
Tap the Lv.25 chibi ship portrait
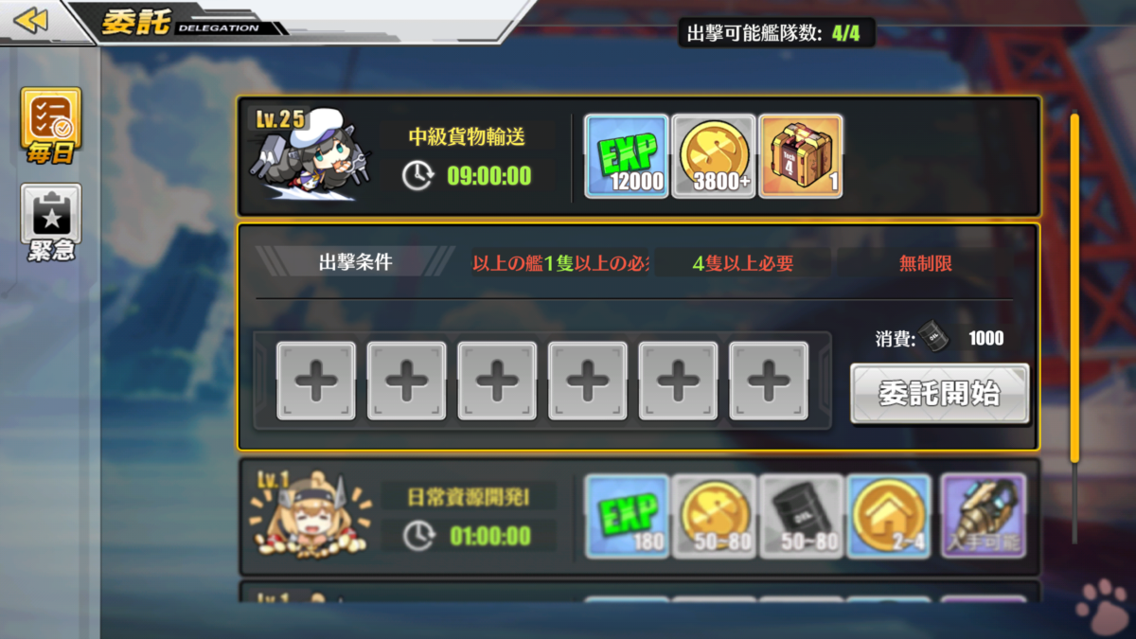click(x=311, y=156)
